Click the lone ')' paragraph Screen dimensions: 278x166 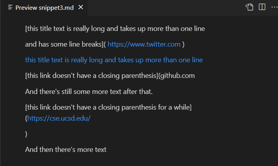coord(26,134)
